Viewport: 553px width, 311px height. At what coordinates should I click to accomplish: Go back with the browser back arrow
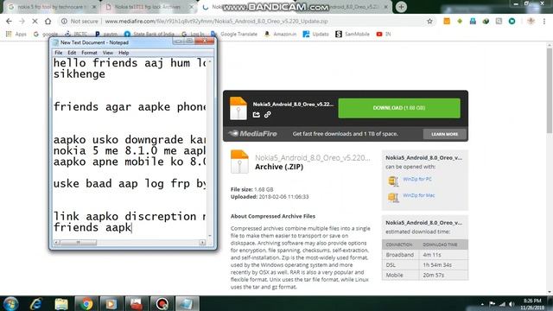(x=9, y=21)
